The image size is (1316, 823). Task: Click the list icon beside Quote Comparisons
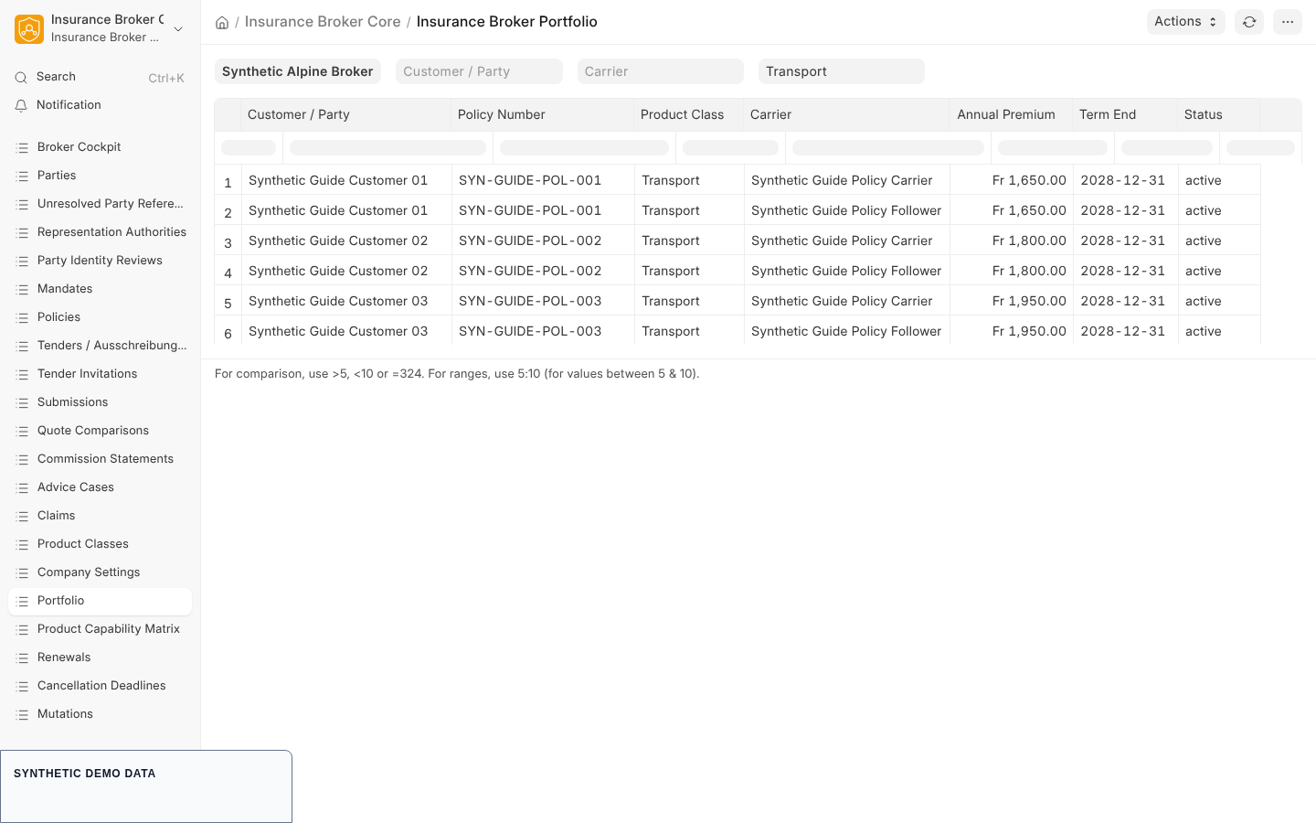click(x=23, y=431)
